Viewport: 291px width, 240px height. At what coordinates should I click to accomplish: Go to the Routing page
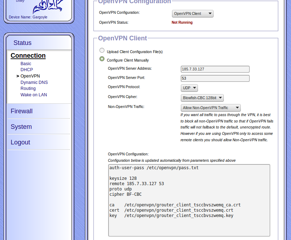click(28, 88)
